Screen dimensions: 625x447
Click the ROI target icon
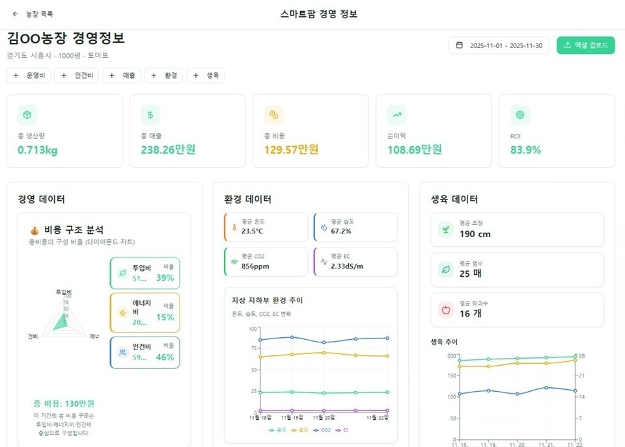coord(520,115)
